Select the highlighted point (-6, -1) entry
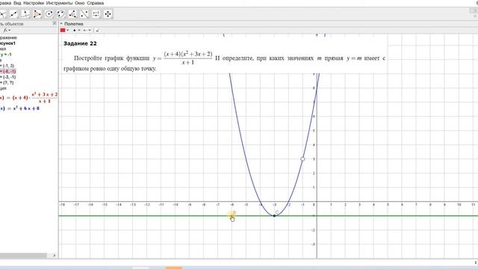Screen dimensions: 478x269 [8, 71]
